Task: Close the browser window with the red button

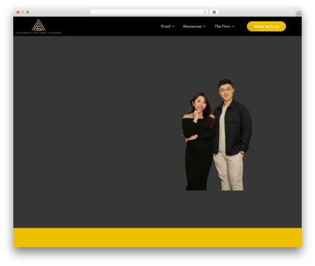Action: pyautogui.click(x=18, y=12)
